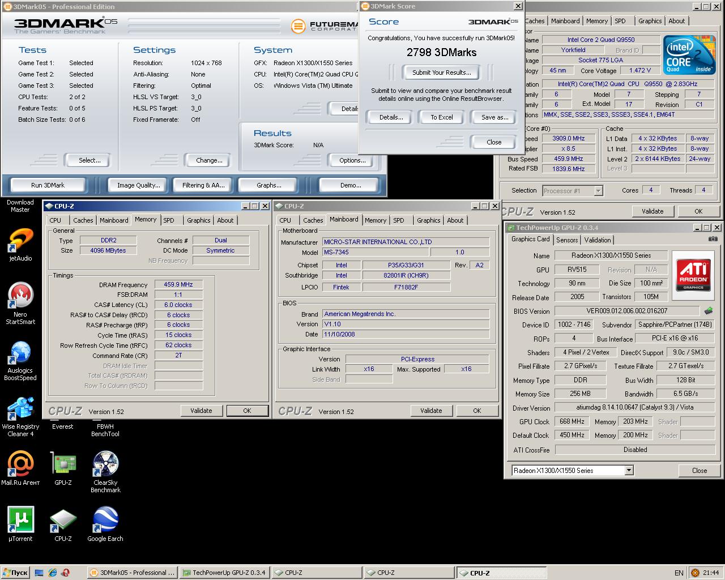Open Image Quality... in 3DMark
Image resolution: width=725 pixels, height=580 pixels.
138,185
